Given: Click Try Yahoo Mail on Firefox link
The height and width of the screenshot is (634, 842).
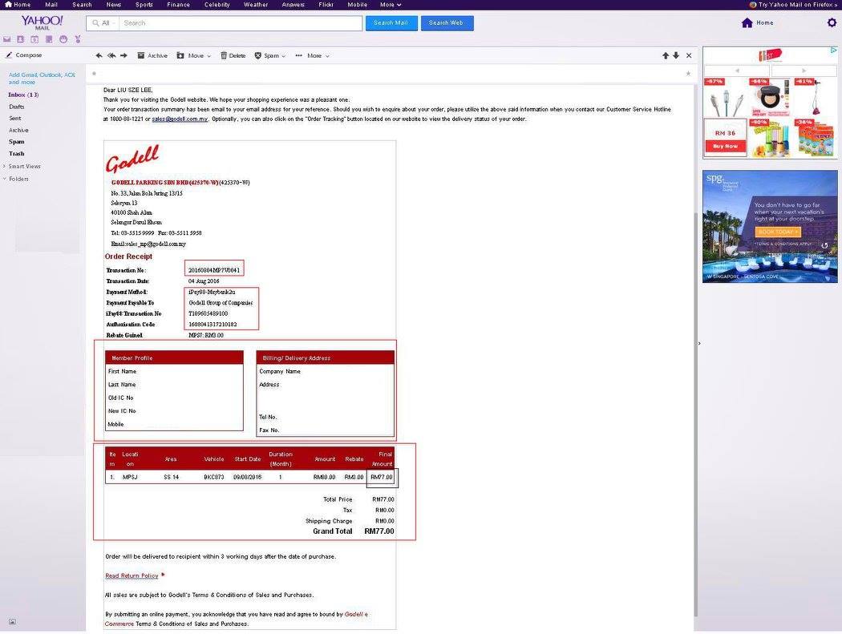Looking at the screenshot, I should (x=793, y=4).
